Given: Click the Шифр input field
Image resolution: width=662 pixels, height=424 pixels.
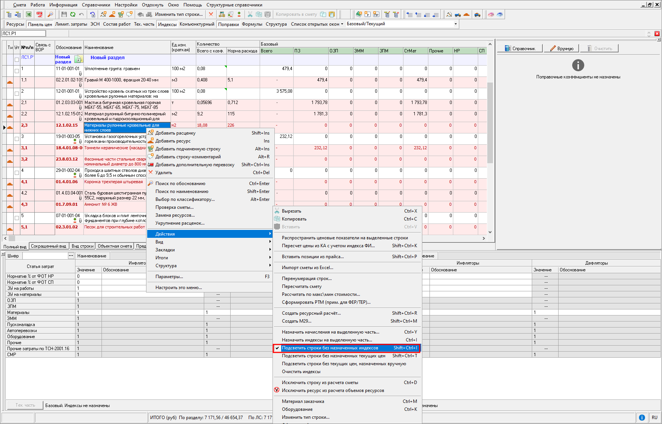Looking at the screenshot, I should pyautogui.click(x=45, y=256).
